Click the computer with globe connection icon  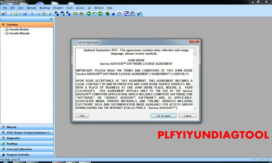[68, 14]
